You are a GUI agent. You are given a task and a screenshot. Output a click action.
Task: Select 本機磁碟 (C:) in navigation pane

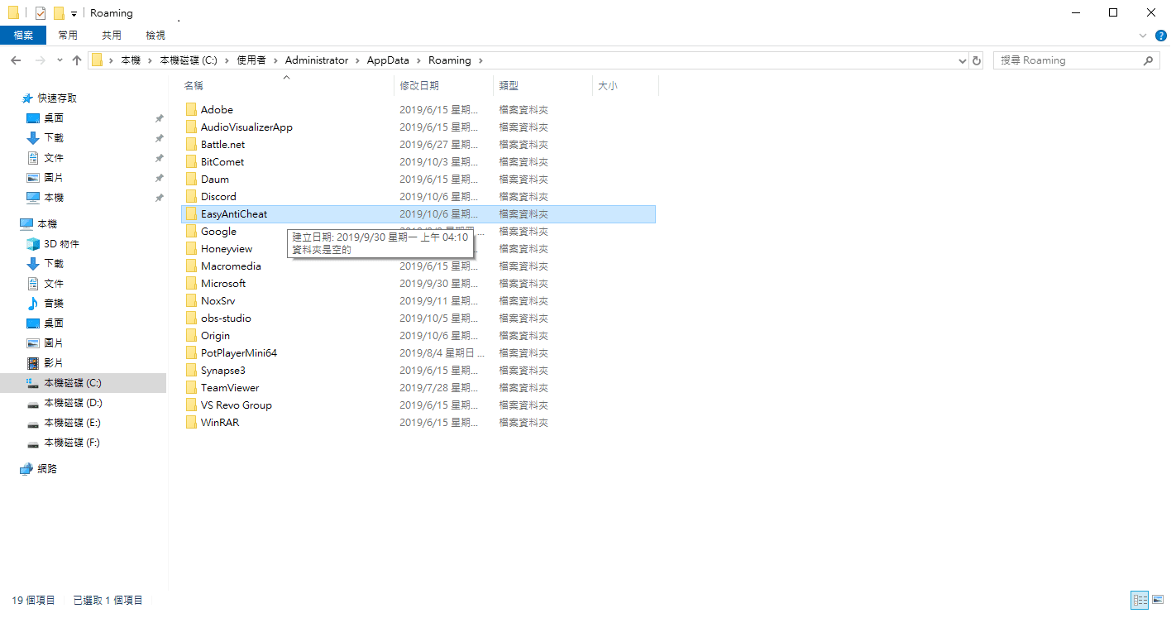click(x=73, y=383)
